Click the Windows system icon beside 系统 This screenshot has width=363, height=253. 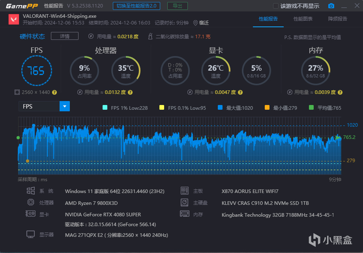click(x=30, y=191)
